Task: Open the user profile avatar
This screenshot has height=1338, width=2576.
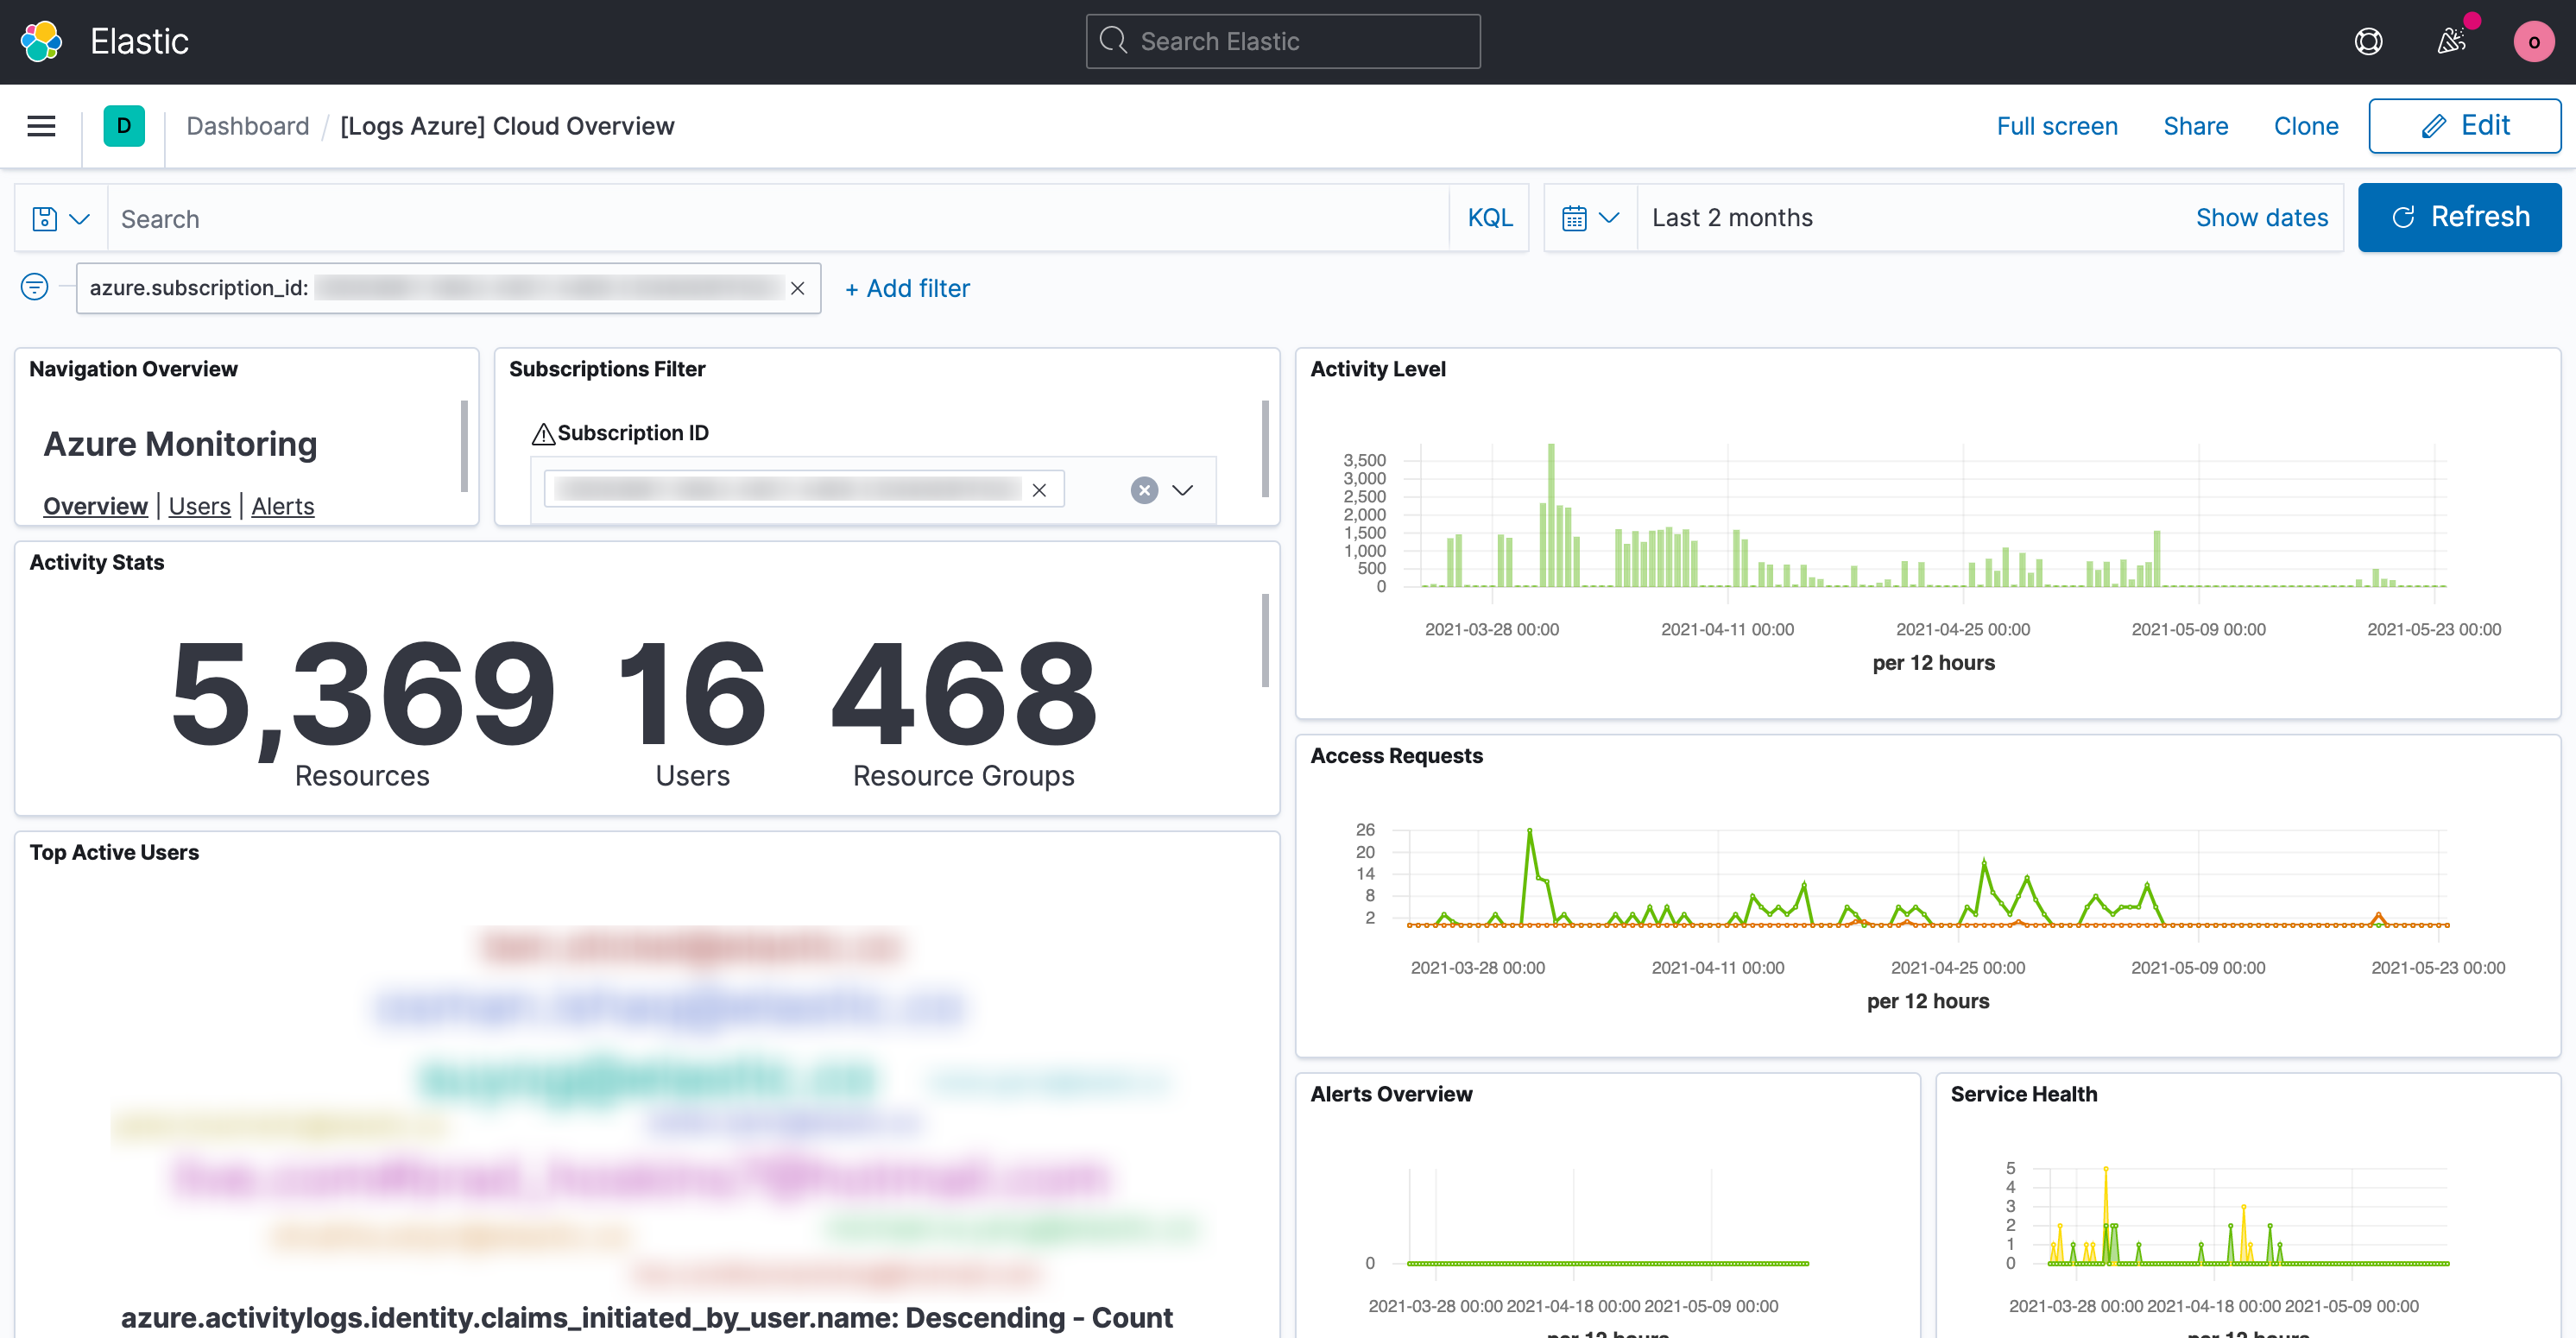Action: pos(2533,41)
